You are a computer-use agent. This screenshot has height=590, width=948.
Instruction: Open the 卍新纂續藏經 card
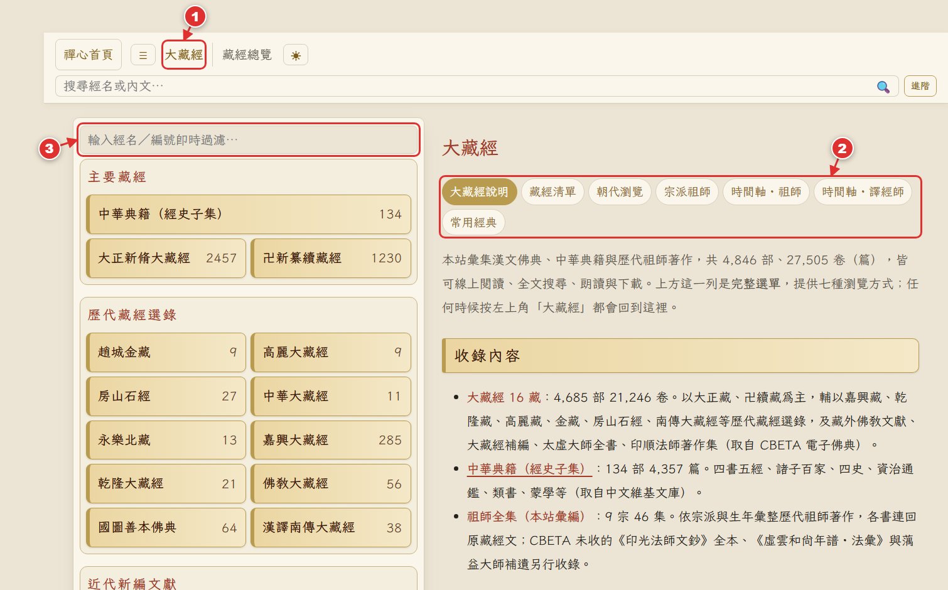coord(331,258)
